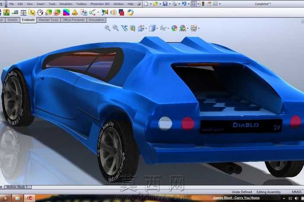Open the Apply Scene icon
Image resolution: width=304 pixels, height=202 pixels.
[183, 28]
